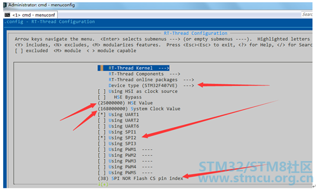The width and height of the screenshot is (318, 190).
Task: Click the Search field at top right
Action: (x=307, y=14)
